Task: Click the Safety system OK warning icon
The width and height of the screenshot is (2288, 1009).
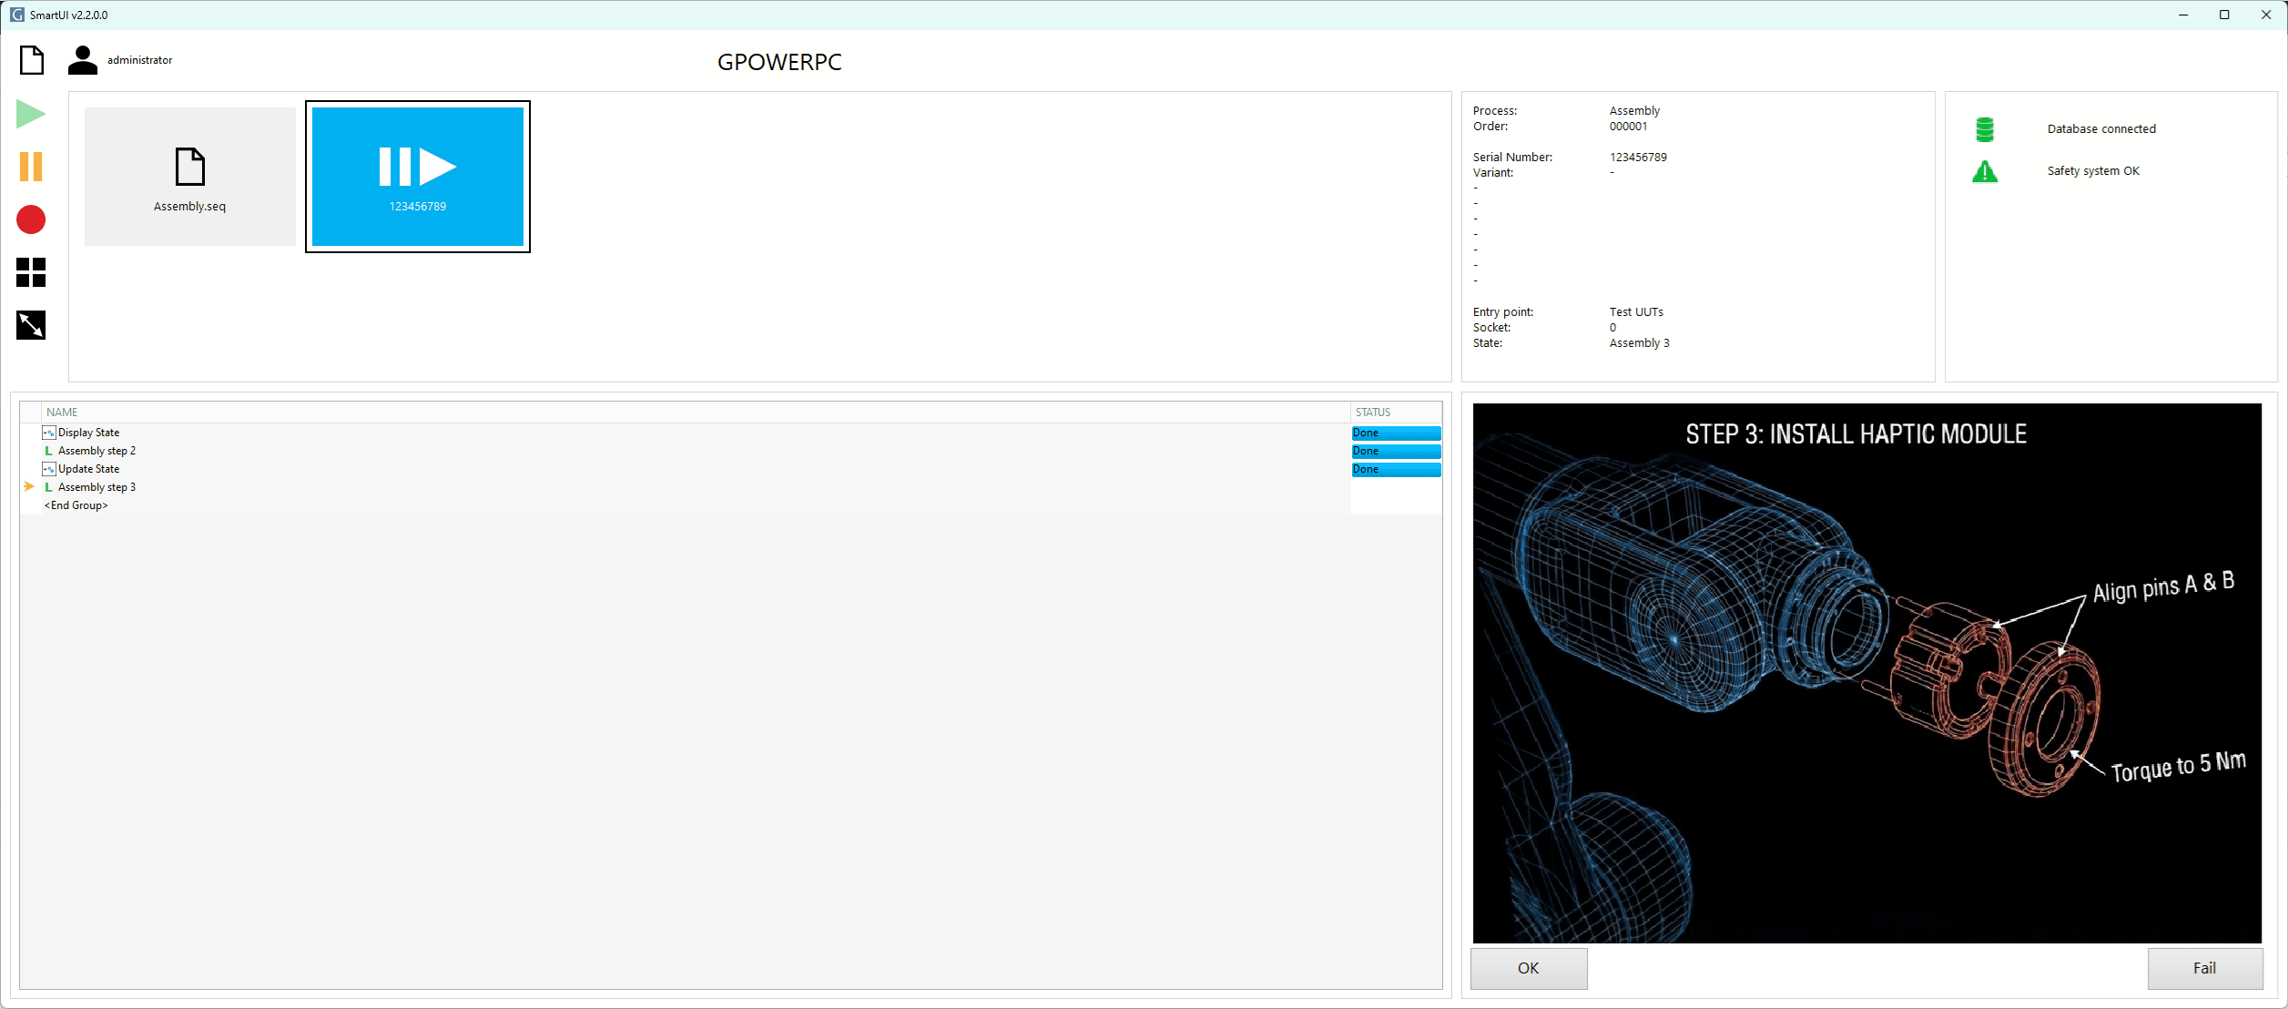Action: coord(1985,171)
